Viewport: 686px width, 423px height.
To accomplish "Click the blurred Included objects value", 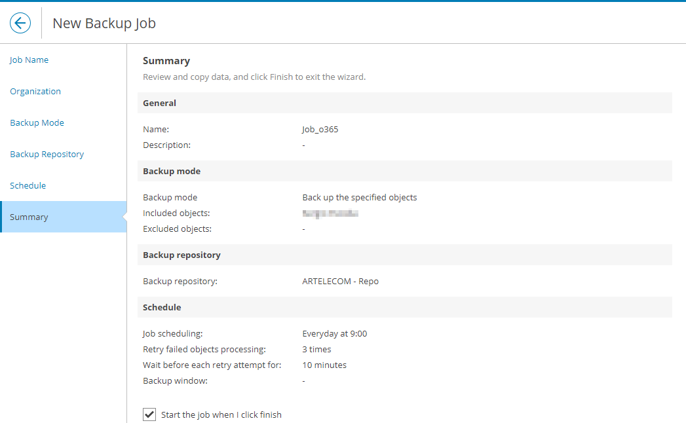I will coord(330,213).
